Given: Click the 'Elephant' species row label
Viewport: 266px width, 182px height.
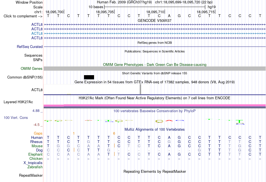Looking at the screenshot, I should (35, 154).
